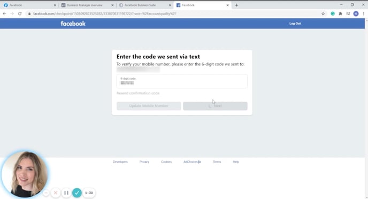
Task: Open the Extensions puzzle-piece icon
Action: coord(340,13)
